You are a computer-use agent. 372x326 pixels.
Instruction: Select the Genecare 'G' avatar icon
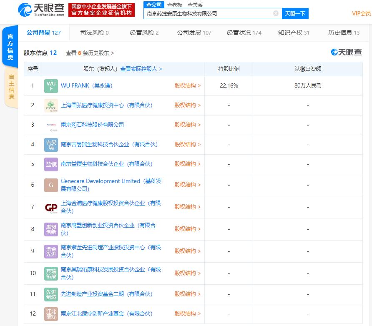pyautogui.click(x=51, y=185)
